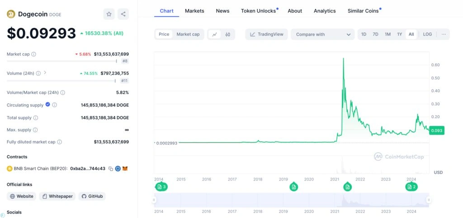Open Max. supply info icon

click(35, 130)
